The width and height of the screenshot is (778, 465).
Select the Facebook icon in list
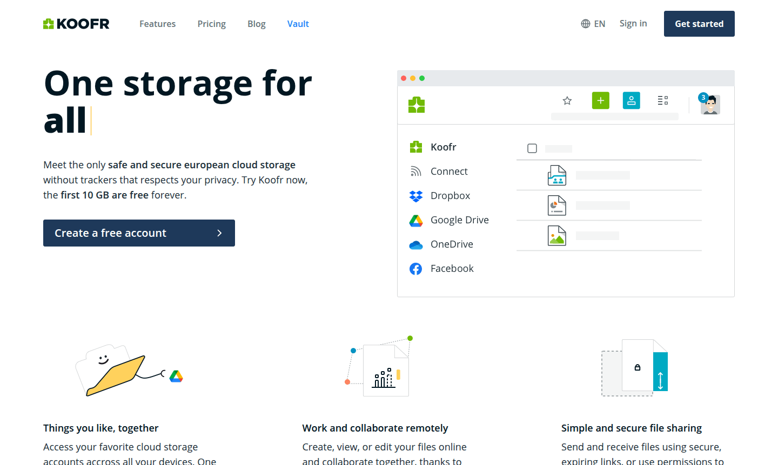point(415,269)
